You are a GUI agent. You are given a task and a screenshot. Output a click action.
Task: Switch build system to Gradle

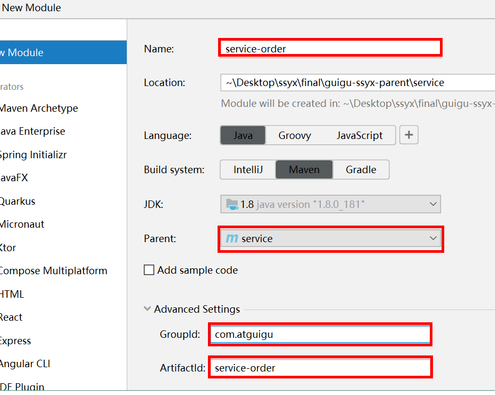click(x=361, y=169)
